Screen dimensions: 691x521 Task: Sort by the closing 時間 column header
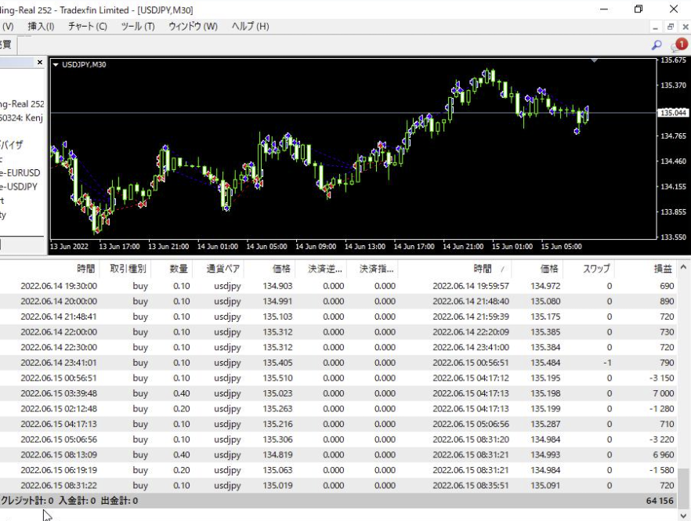(482, 269)
